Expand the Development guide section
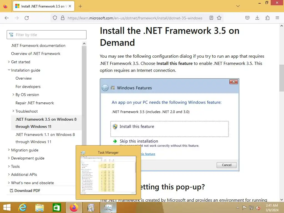The width and height of the screenshot is (284, 213). point(9,158)
